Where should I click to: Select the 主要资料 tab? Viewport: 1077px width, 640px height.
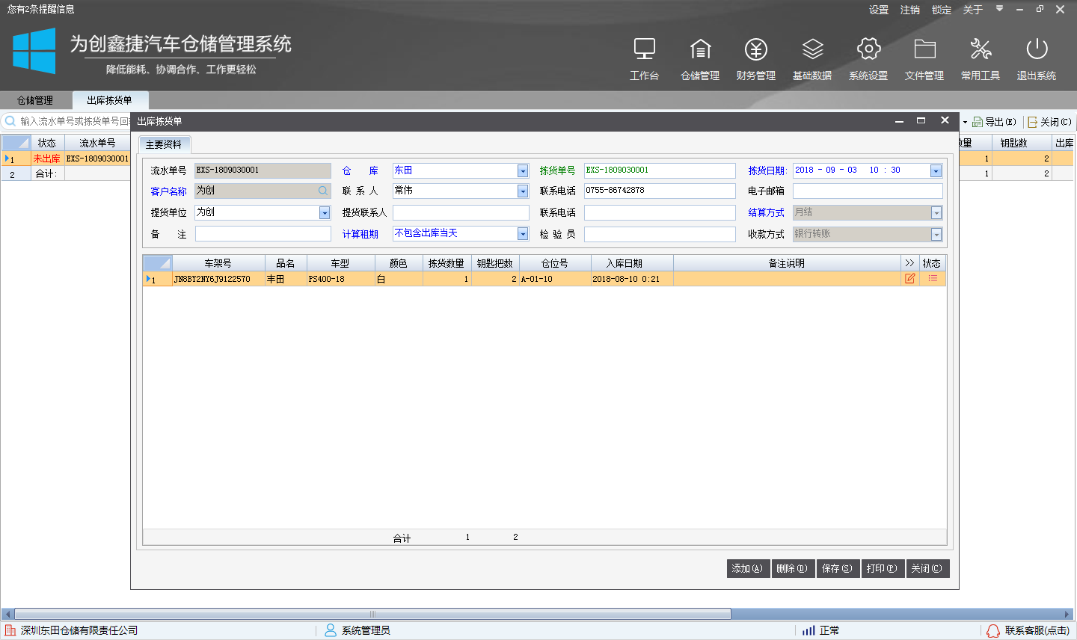coord(164,145)
